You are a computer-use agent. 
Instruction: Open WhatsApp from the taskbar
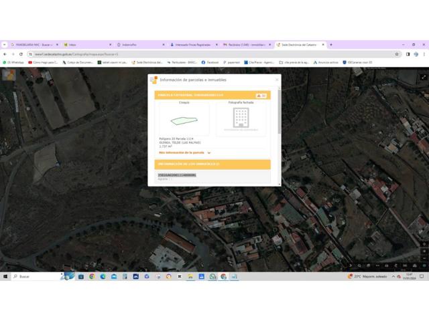pos(213,276)
